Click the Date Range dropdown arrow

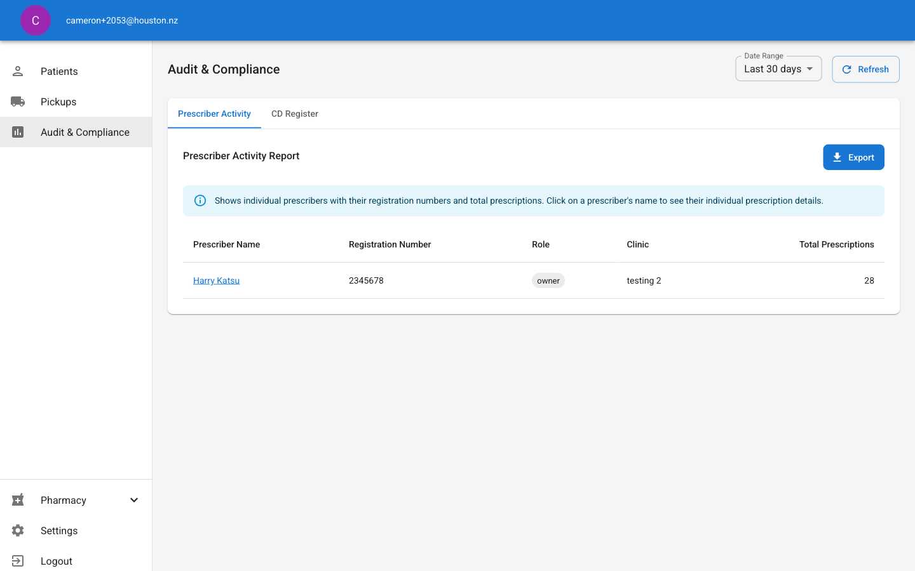point(810,69)
